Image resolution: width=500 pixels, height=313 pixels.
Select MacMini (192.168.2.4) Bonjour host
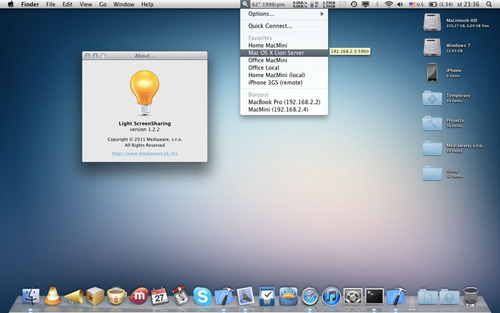pyautogui.click(x=284, y=109)
